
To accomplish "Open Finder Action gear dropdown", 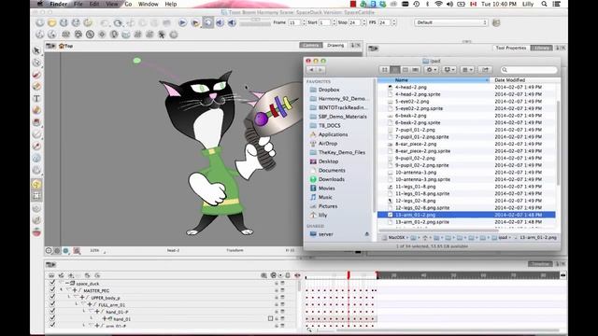I will 431,70.
